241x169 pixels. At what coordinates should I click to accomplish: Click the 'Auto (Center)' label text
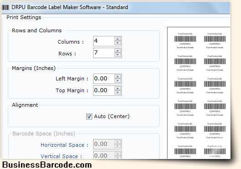click(x=112, y=116)
